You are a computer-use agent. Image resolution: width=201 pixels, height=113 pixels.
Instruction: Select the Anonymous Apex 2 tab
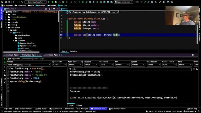point(30,55)
